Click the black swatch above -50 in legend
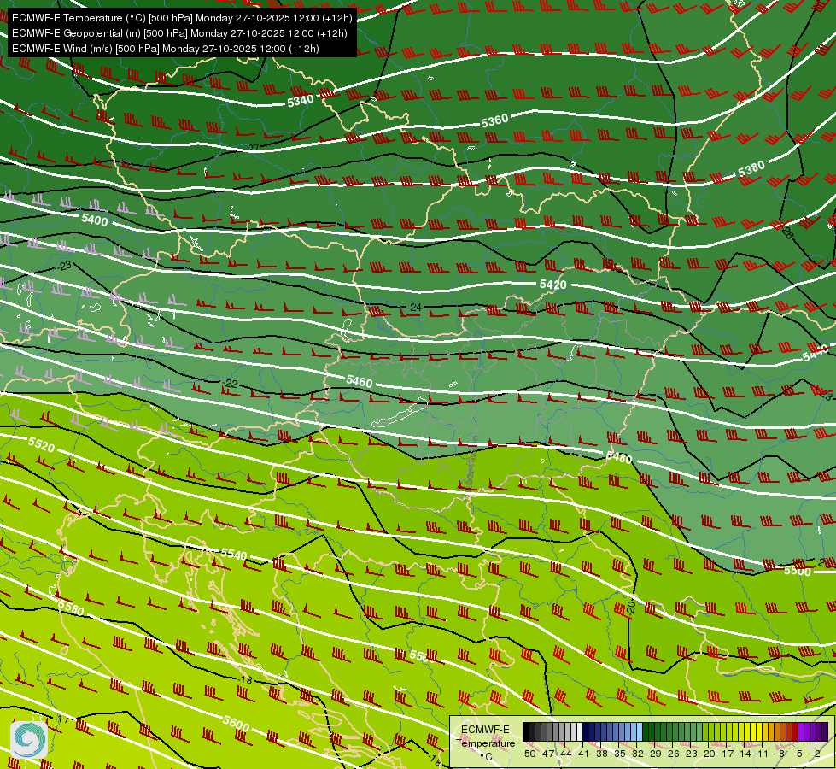 coord(526,732)
